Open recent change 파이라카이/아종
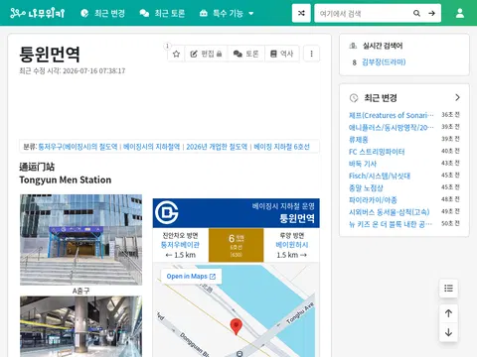477x357 pixels. coord(373,200)
